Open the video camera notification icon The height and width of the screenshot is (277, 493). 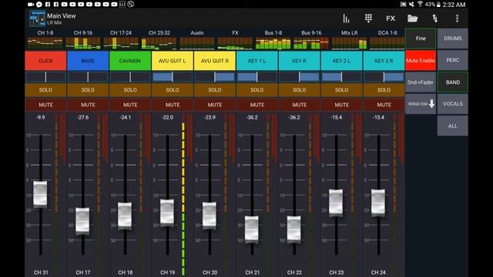31,5
